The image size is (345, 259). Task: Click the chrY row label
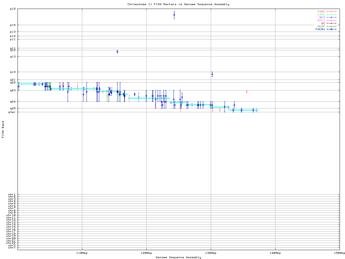point(12,248)
